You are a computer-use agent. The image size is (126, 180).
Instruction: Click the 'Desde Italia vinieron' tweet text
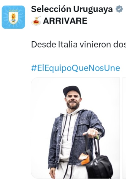79,45
